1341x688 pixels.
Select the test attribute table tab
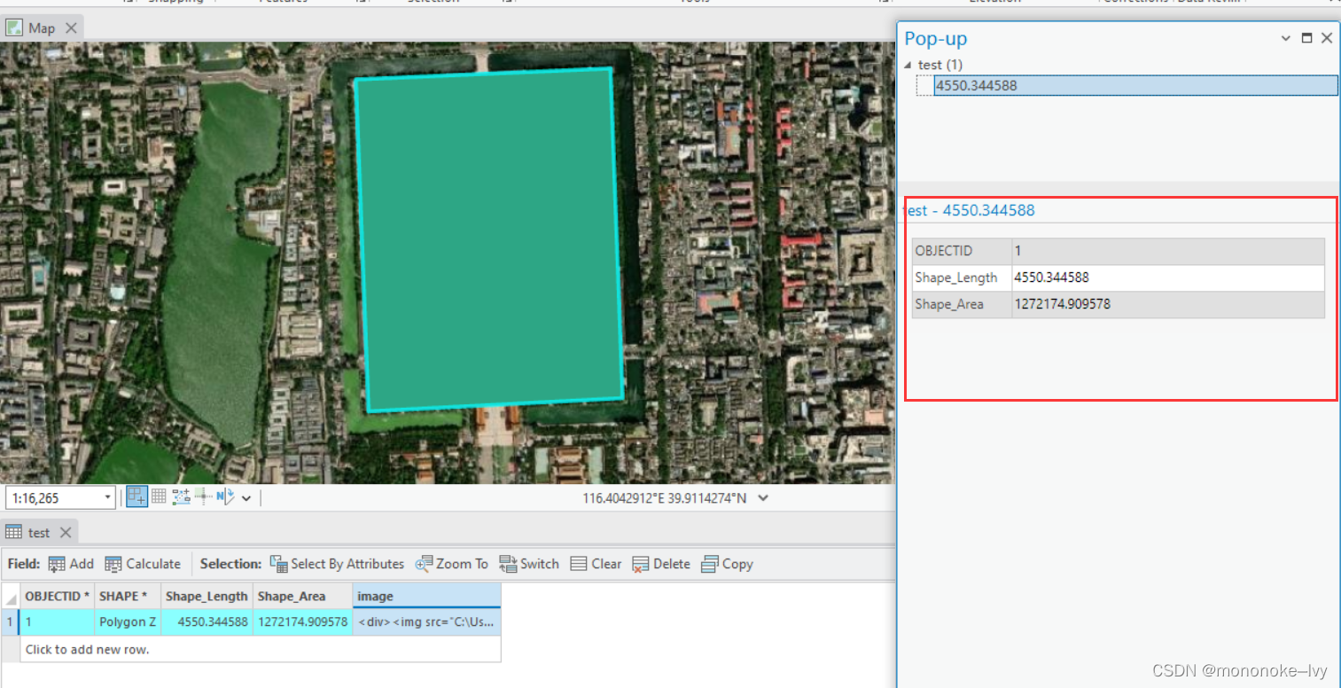(x=39, y=533)
